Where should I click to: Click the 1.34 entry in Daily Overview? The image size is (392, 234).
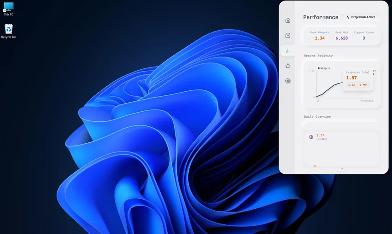(320, 135)
